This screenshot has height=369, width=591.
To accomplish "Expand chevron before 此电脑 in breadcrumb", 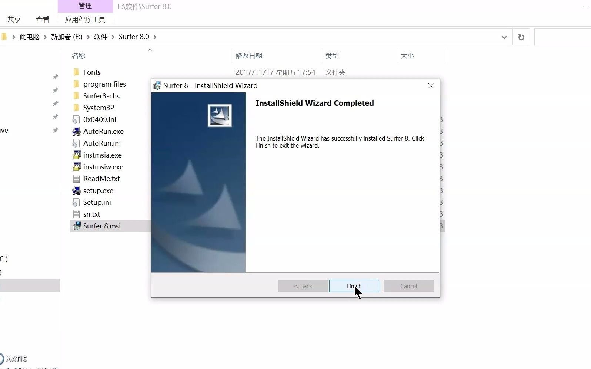I will click(x=14, y=37).
